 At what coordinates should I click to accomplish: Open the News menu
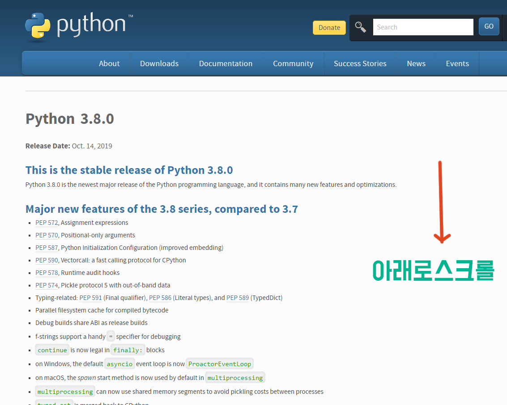pyautogui.click(x=416, y=63)
